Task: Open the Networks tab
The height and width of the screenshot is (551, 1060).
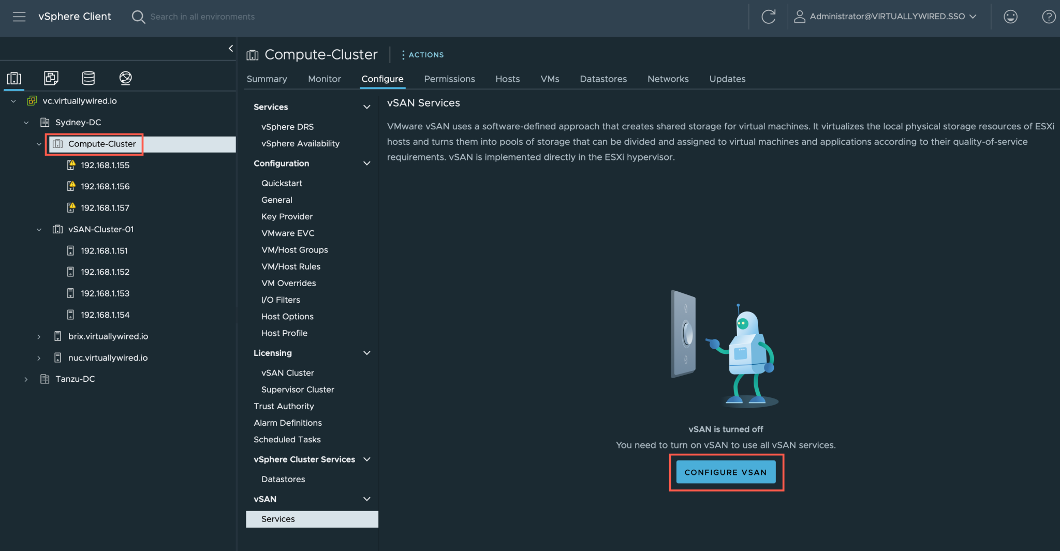Action: point(668,79)
